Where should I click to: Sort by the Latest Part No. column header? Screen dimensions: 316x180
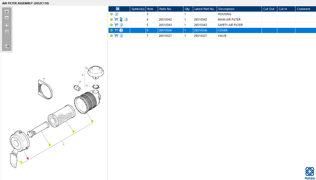205,9
